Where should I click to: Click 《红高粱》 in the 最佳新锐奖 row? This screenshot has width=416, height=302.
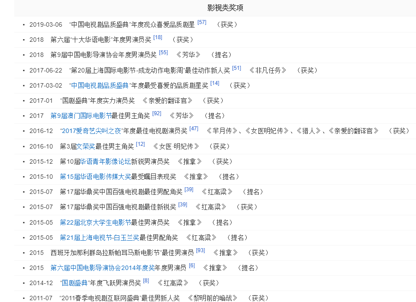point(211,207)
